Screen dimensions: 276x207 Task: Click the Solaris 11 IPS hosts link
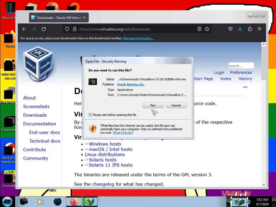pyautogui.click(x=111, y=165)
